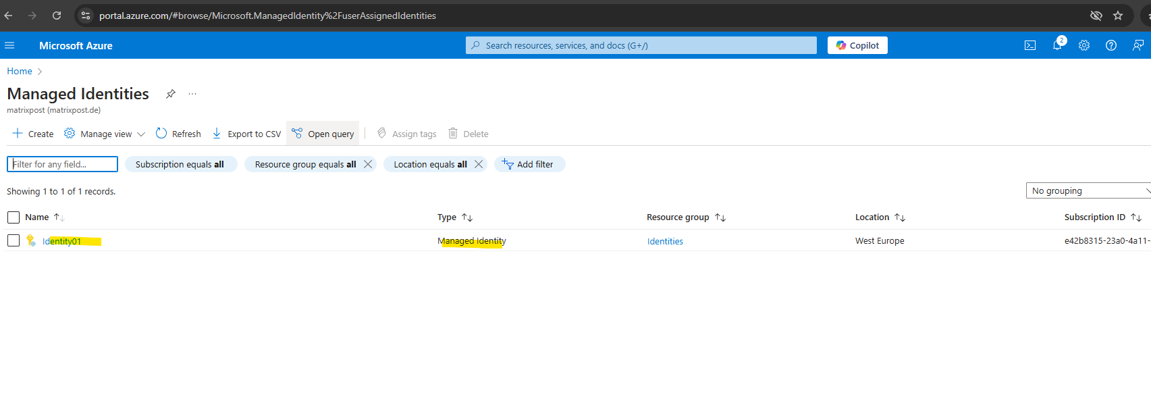
Task: Open the feedback icon in top bar
Action: tap(1138, 45)
